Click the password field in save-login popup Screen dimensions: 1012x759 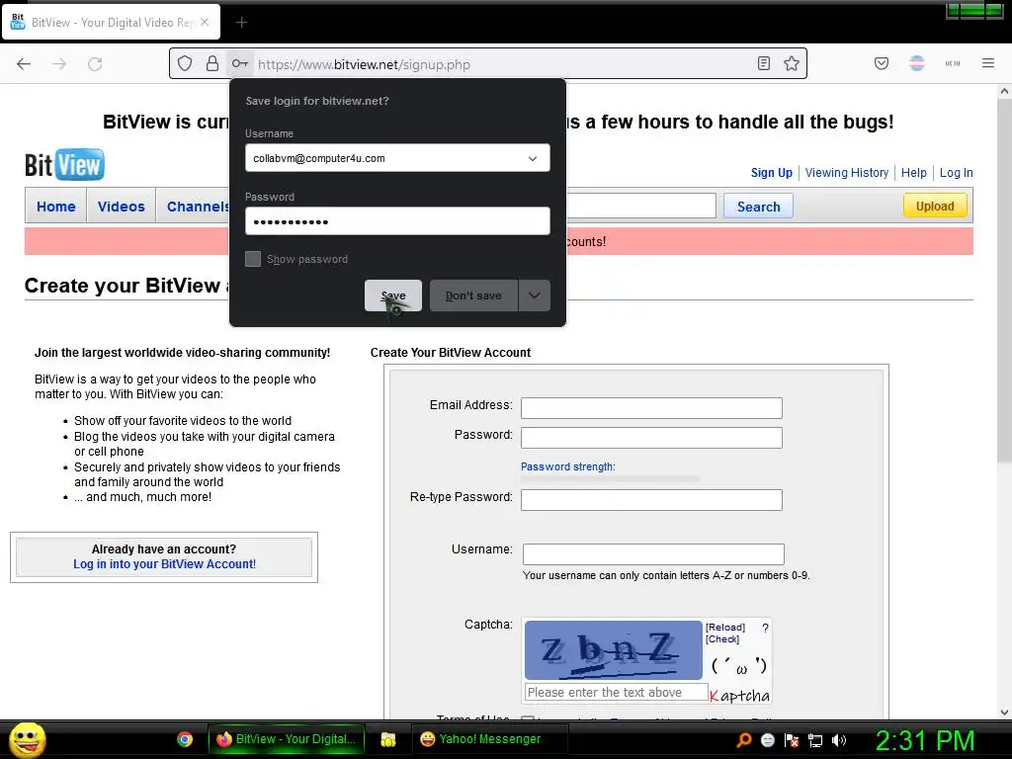pyautogui.click(x=397, y=221)
